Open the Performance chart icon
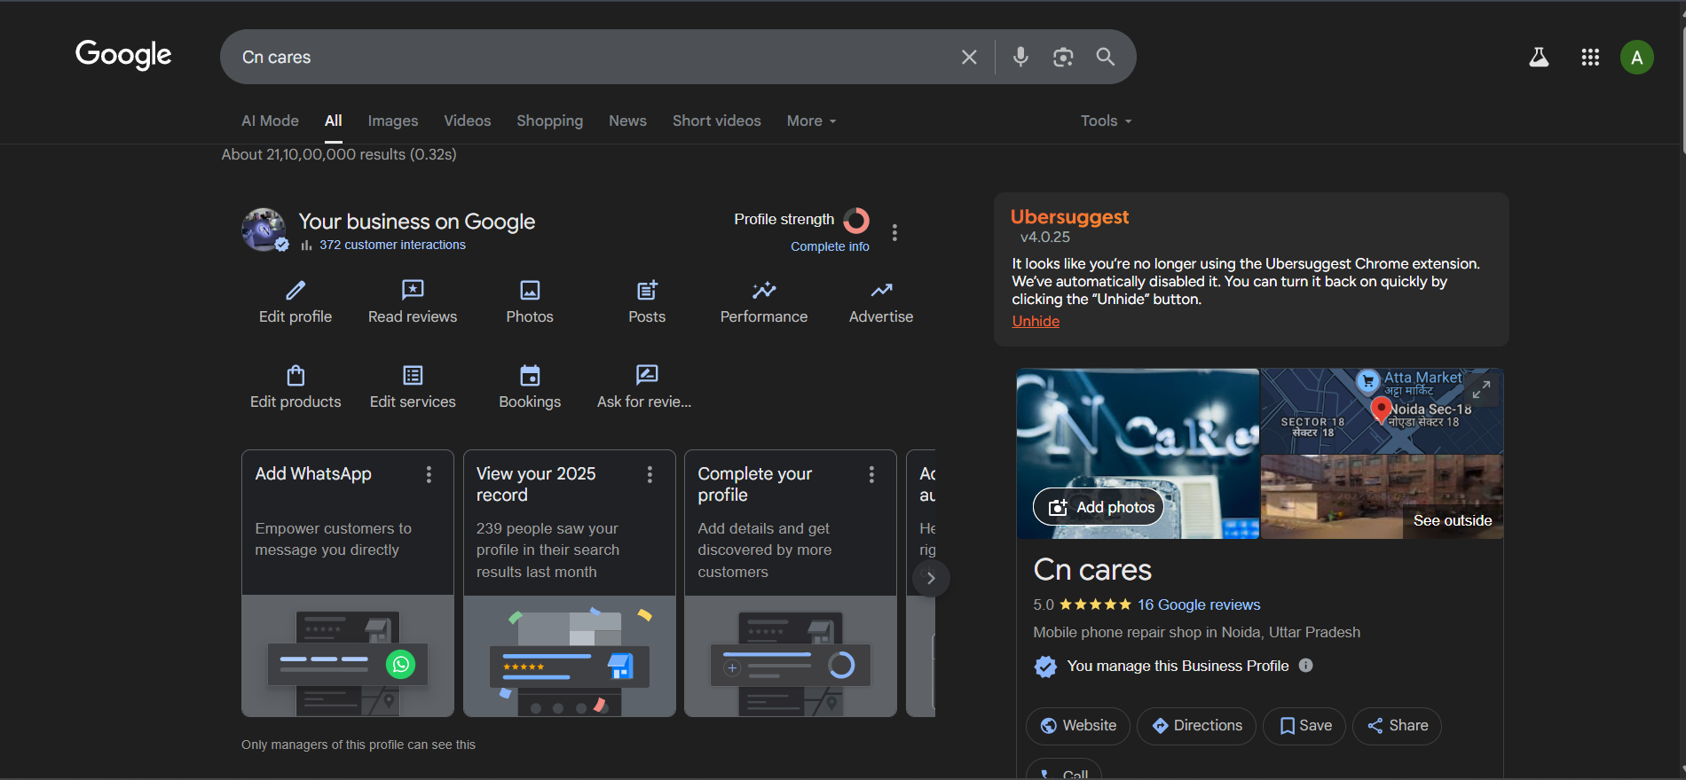This screenshot has height=780, width=1686. 763,291
